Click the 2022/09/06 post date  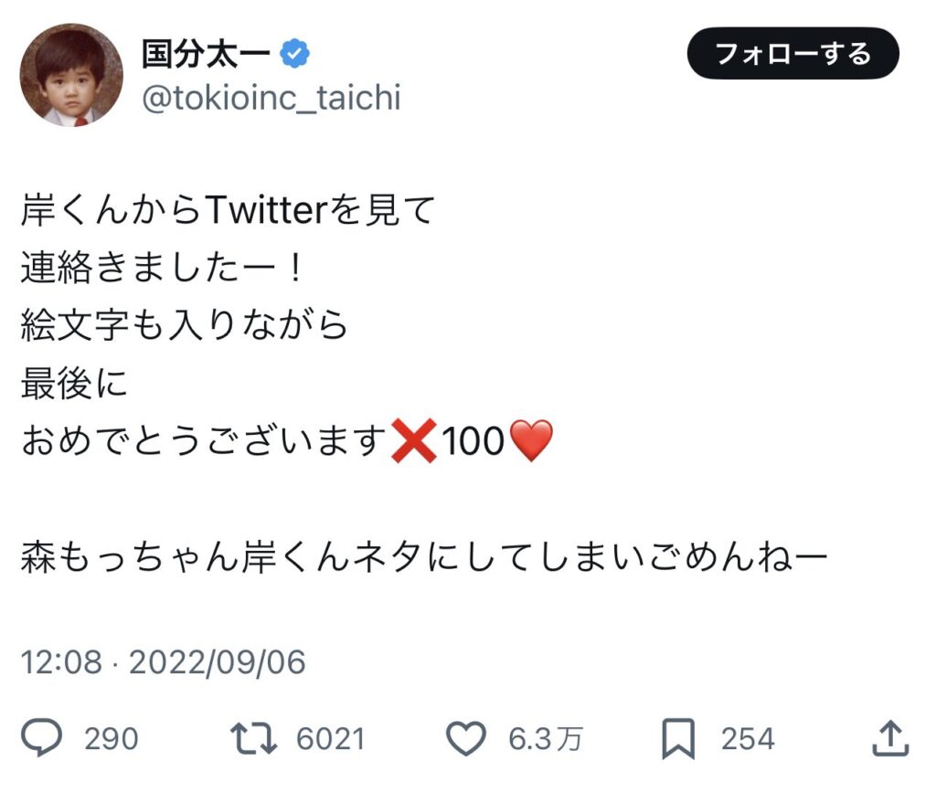[217, 662]
